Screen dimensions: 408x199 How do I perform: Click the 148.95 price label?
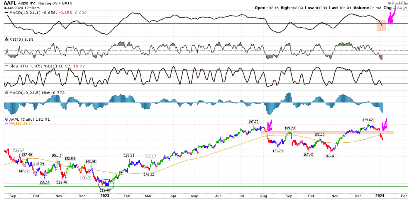[x=91, y=161]
